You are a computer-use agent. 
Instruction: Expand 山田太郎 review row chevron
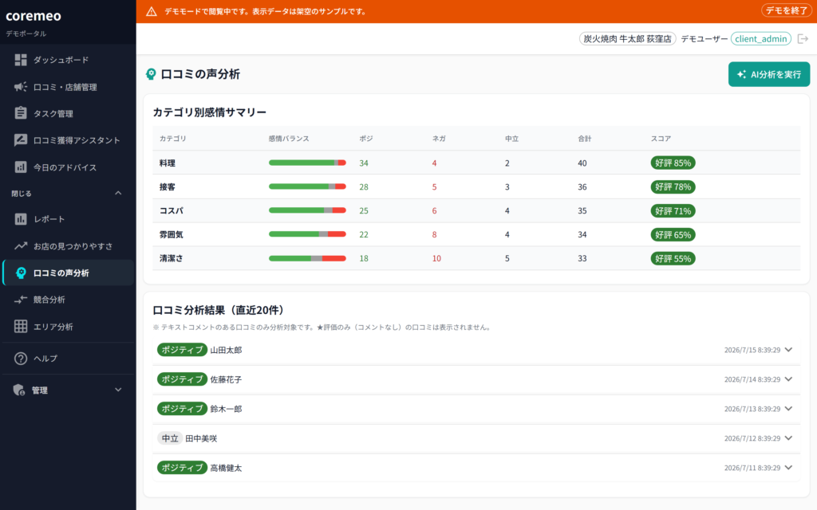click(x=789, y=350)
